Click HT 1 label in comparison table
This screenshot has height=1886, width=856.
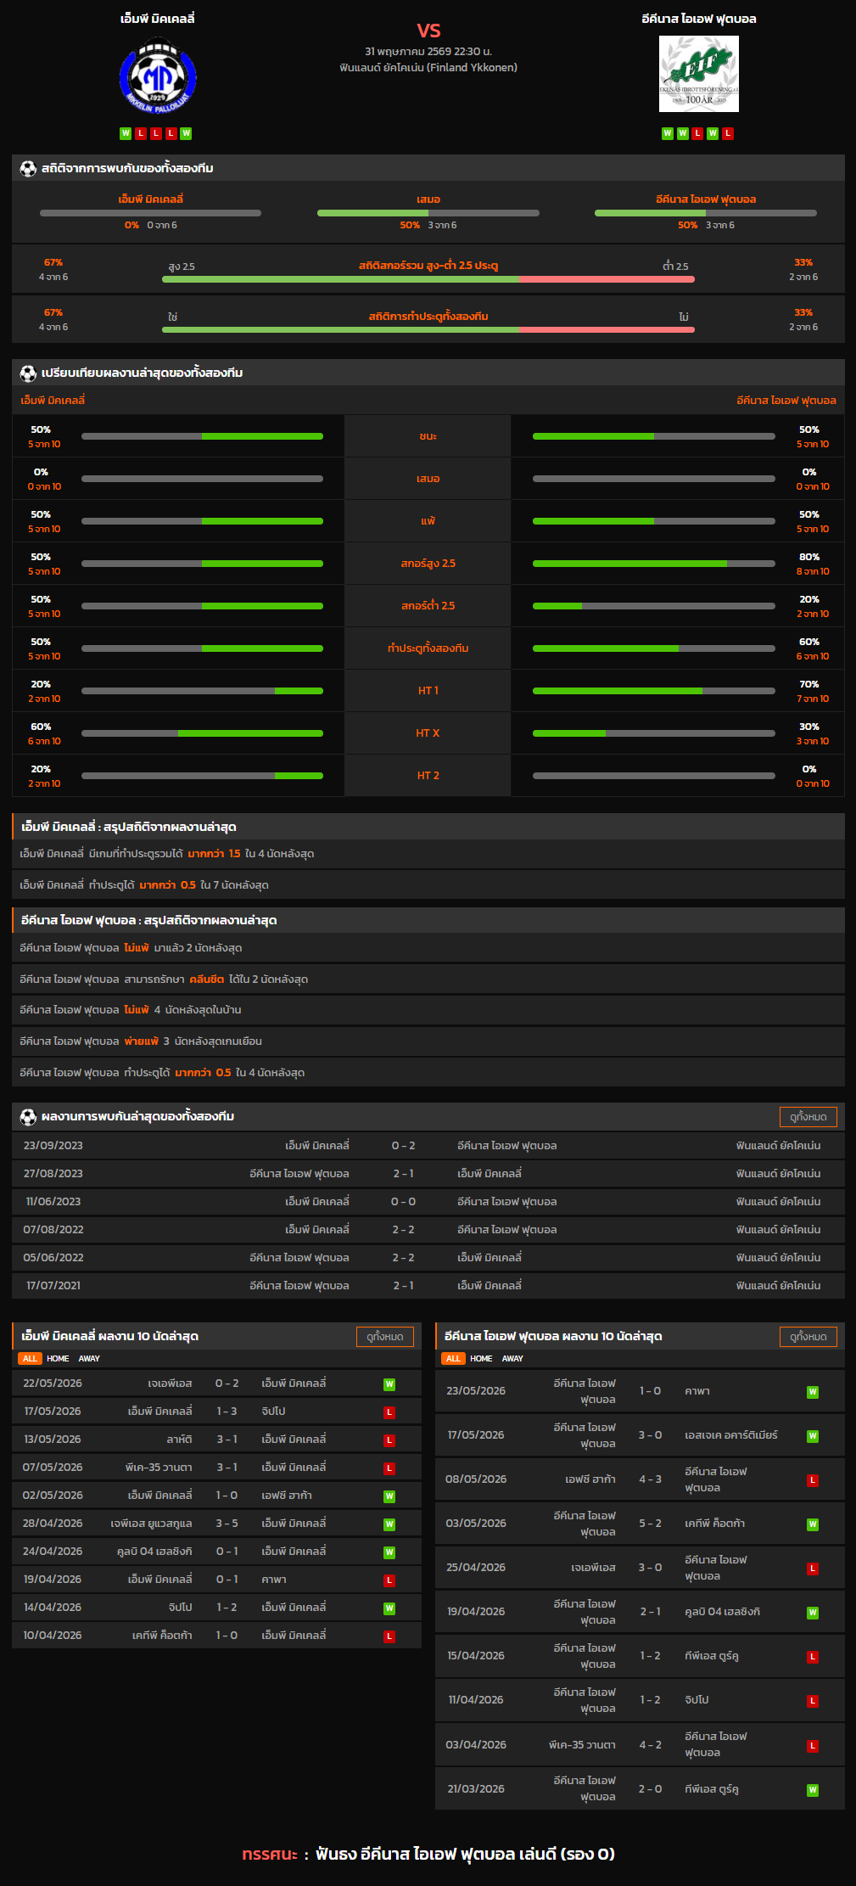[x=428, y=691]
